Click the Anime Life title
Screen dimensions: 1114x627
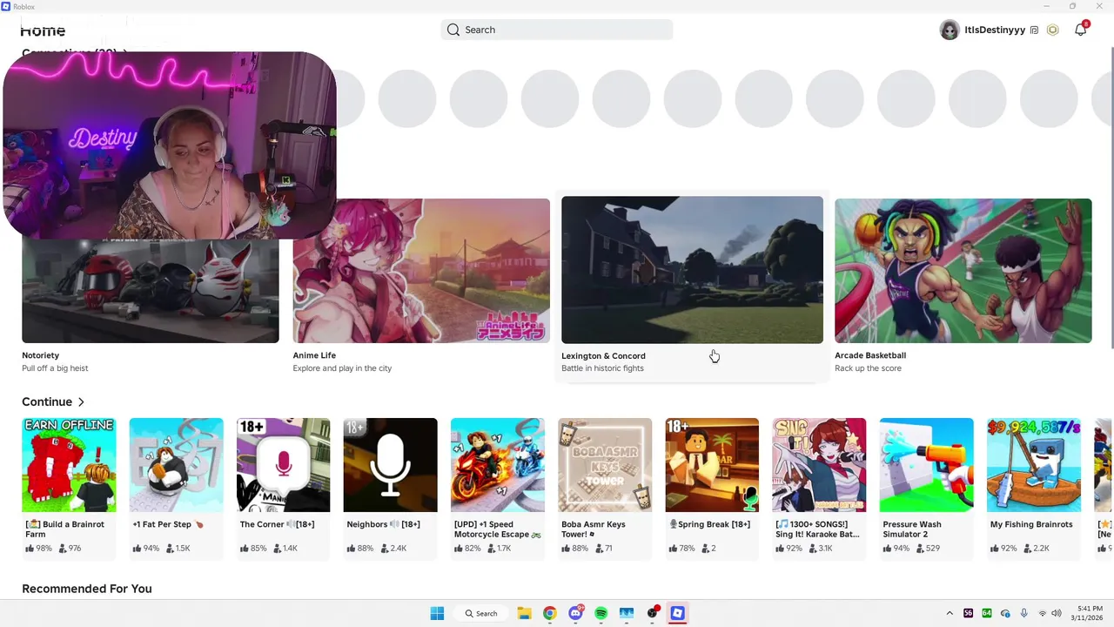[314, 355]
